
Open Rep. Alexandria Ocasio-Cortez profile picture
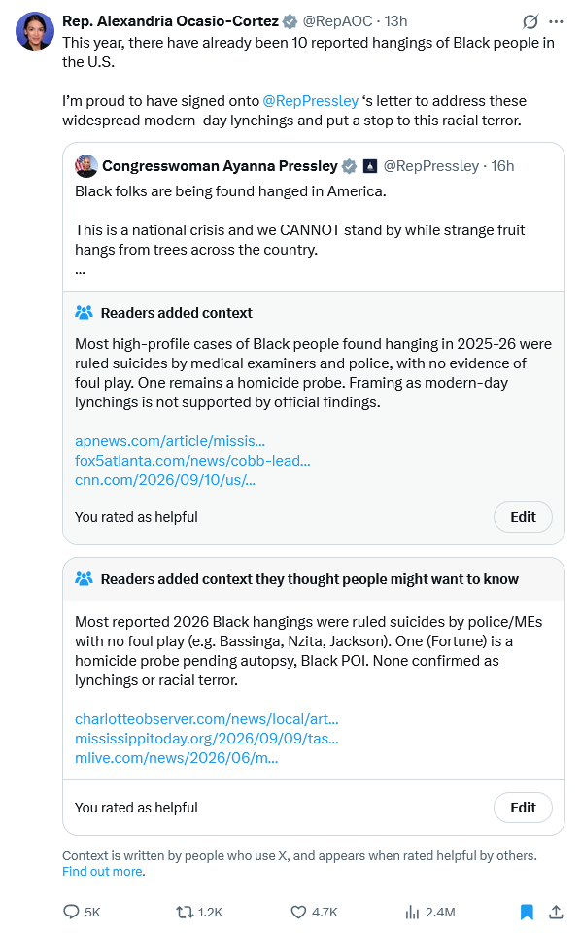35,31
